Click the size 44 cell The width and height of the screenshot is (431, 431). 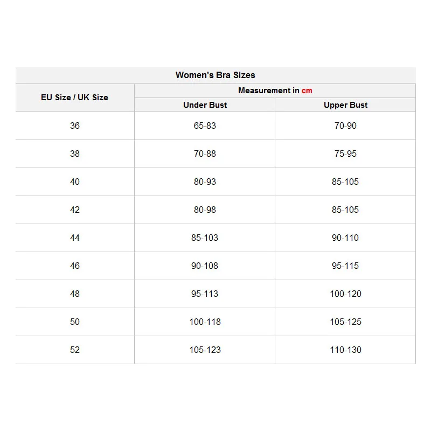coord(74,238)
